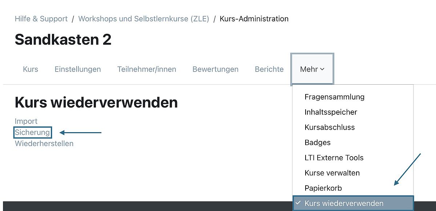Select the Kurs tab
This screenshot has width=436, height=211.
[x=31, y=69]
